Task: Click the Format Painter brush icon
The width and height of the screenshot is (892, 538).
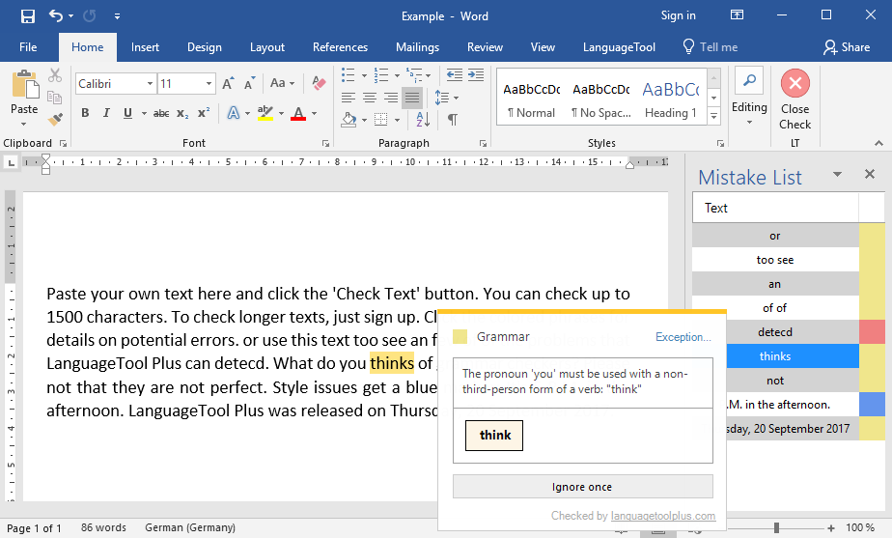Action: coord(55,119)
